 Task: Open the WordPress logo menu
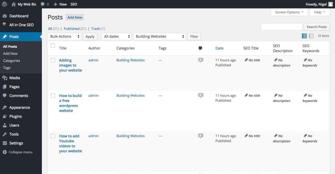pyautogui.click(x=4, y=4)
